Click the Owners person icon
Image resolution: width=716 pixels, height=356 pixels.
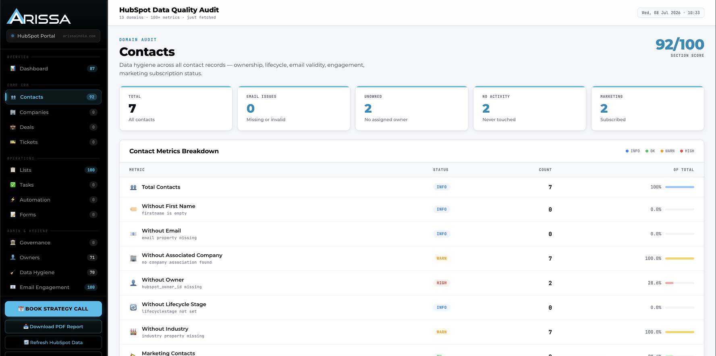pos(13,257)
